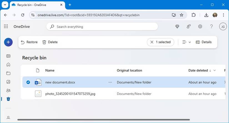Delete the selected file permanently
The height and width of the screenshot is (123, 229).
(x=50, y=42)
